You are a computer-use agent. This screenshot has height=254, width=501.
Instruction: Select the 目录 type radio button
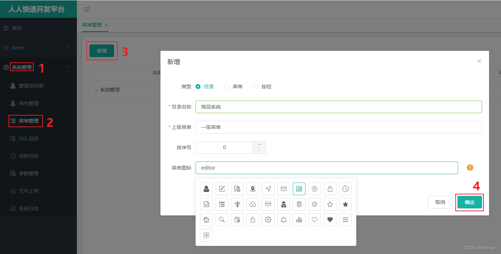point(198,87)
